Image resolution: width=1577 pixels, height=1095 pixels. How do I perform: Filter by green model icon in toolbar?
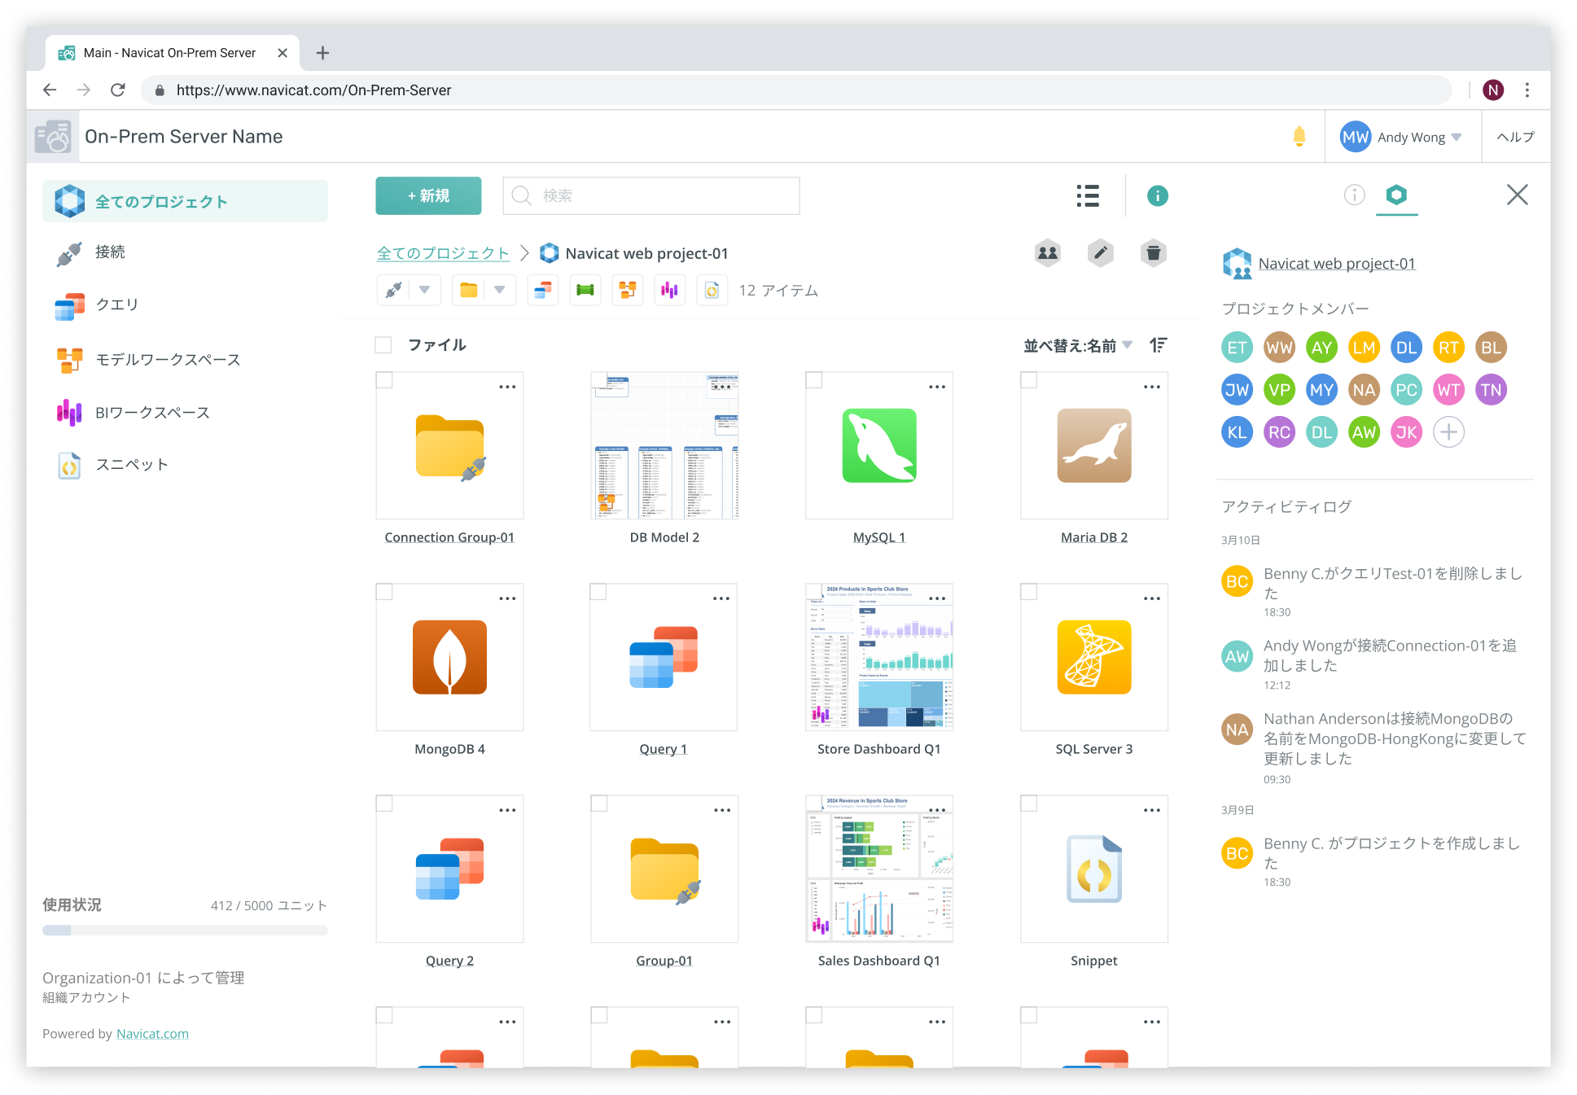tap(585, 290)
